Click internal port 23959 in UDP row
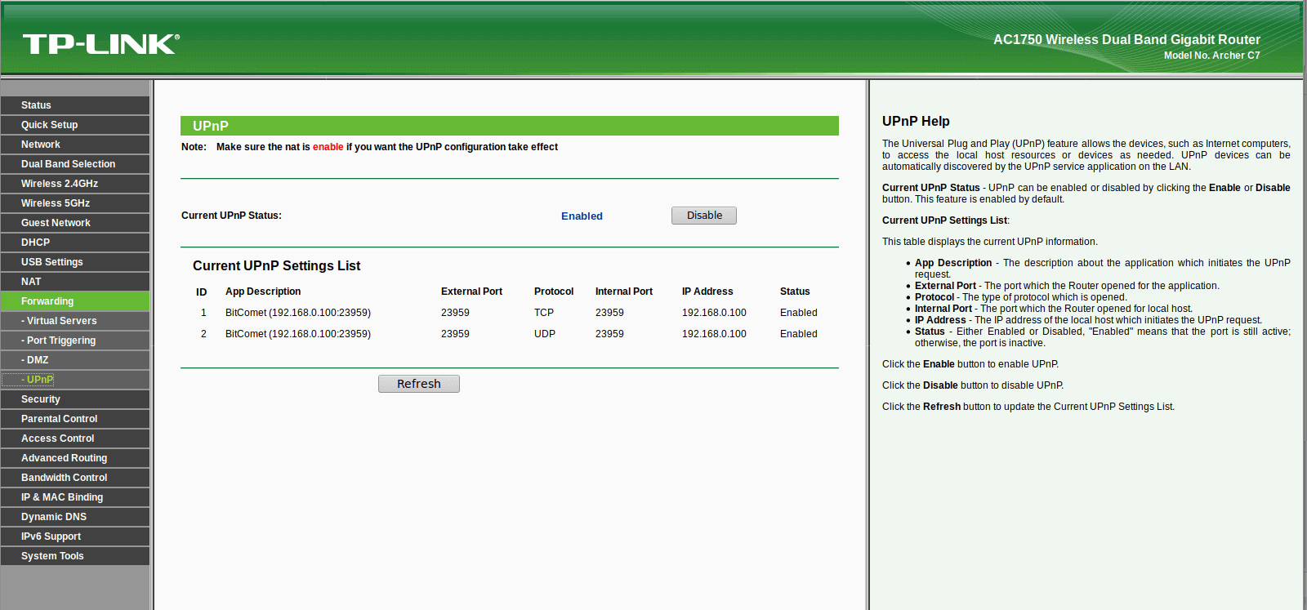The image size is (1307, 610). [x=609, y=334]
